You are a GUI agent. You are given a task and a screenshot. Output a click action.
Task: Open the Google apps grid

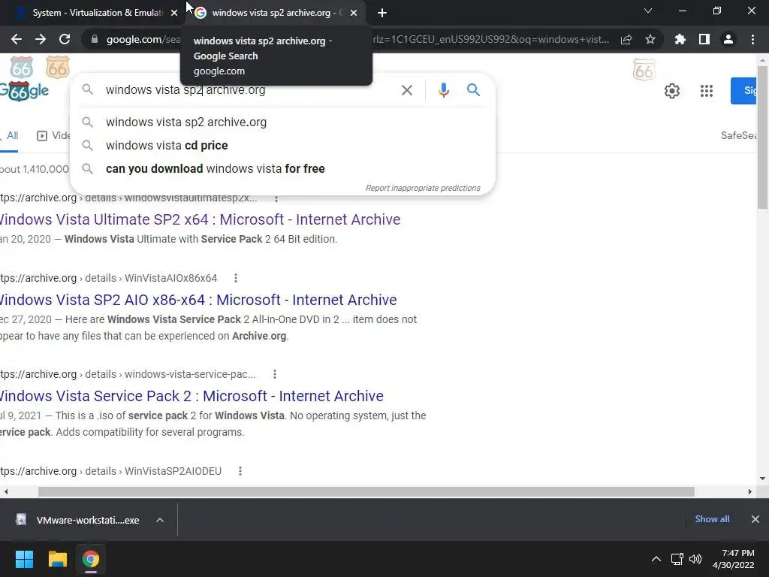point(706,91)
